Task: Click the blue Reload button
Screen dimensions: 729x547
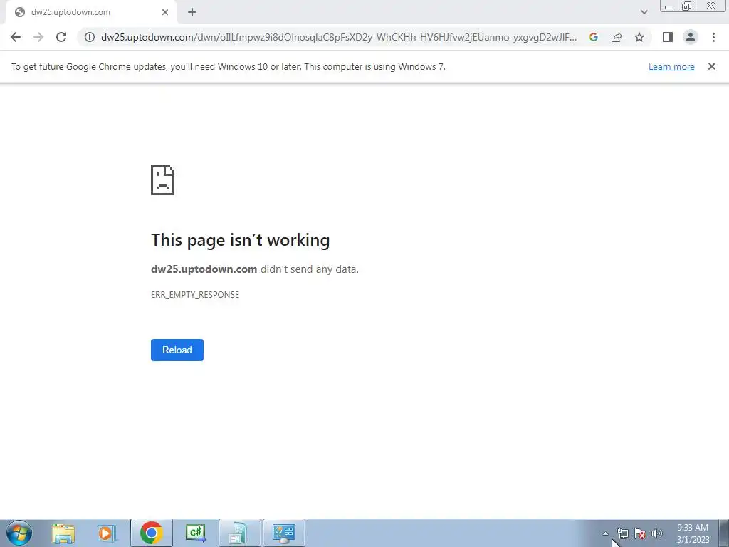Action: click(177, 350)
